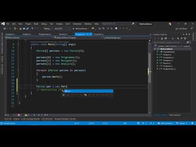Switch to the Designer.cs tab
The height and width of the screenshot is (147, 196).
point(10,34)
